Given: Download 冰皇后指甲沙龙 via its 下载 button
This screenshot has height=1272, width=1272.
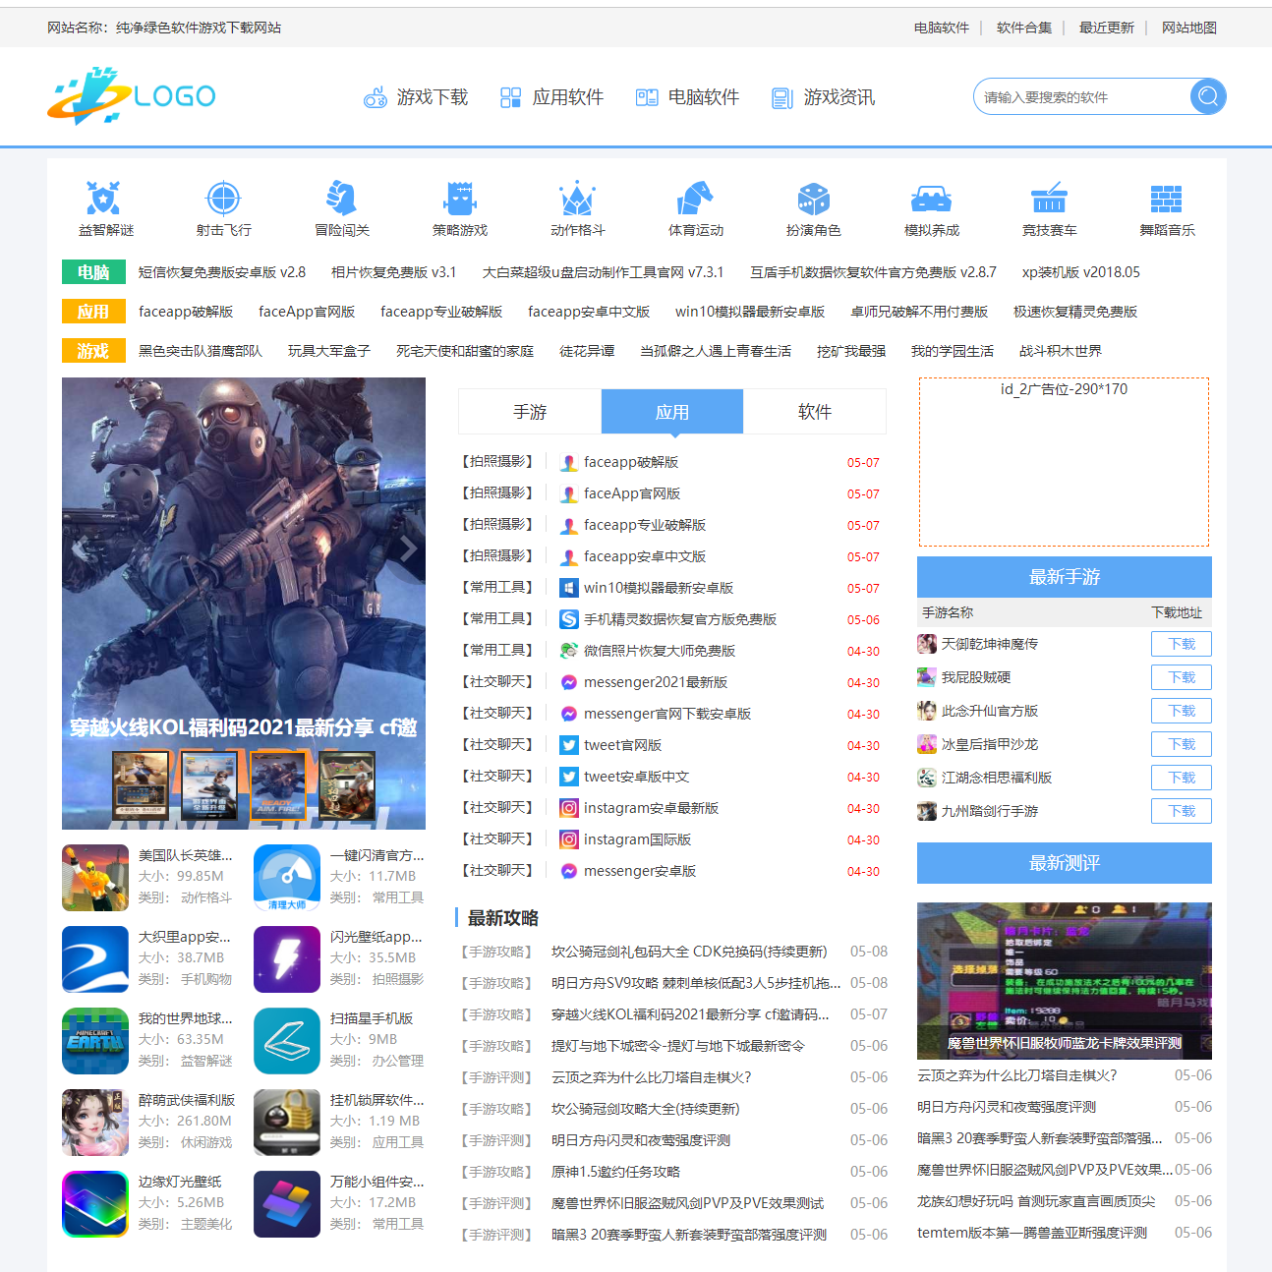Looking at the screenshot, I should click(x=1182, y=744).
